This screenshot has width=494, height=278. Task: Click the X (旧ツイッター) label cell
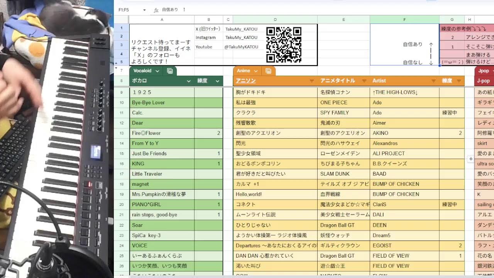click(209, 29)
